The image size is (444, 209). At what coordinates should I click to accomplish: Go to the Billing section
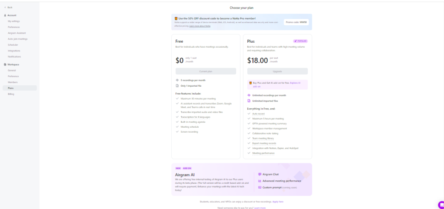(11, 94)
